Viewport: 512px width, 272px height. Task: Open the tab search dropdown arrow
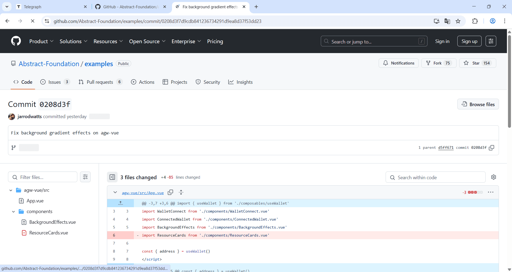7,7
